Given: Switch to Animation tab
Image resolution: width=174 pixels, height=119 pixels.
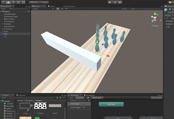Looking at the screenshot, I should pyautogui.click(x=89, y=95).
